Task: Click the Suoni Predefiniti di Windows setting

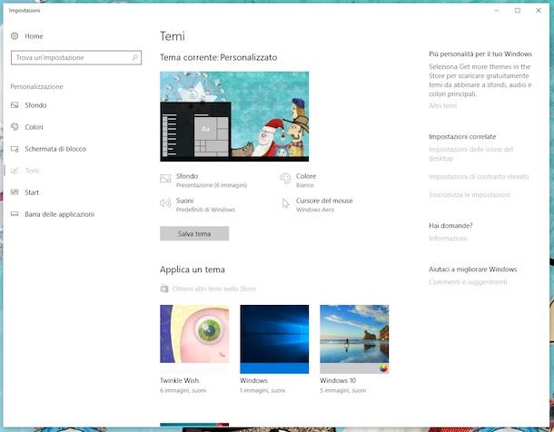Action: 197,205
